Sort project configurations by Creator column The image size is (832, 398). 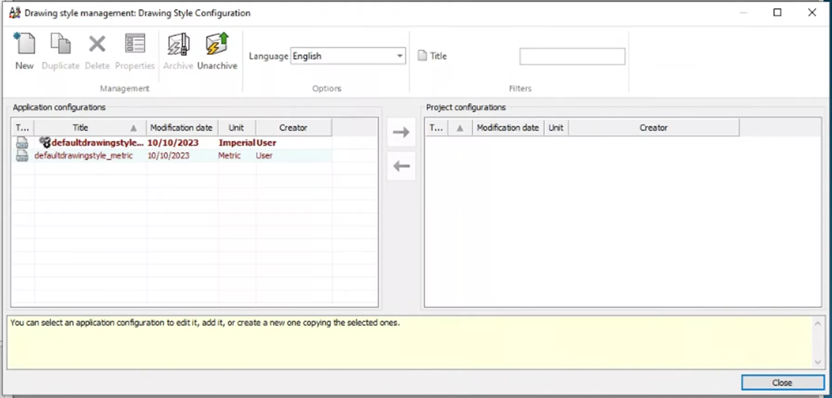pyautogui.click(x=653, y=128)
